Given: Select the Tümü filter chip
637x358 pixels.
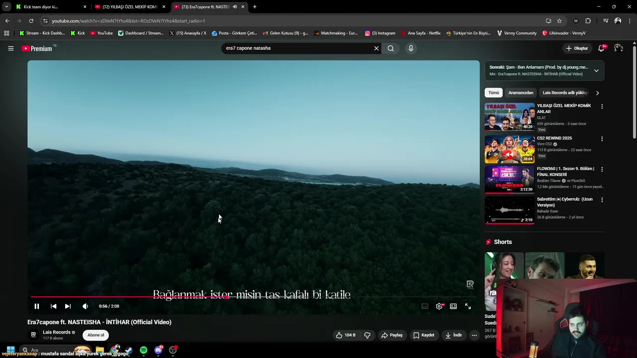Looking at the screenshot, I should coord(493,92).
